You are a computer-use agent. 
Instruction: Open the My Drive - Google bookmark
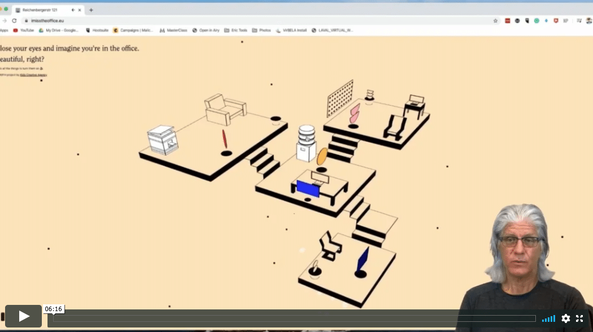[59, 30]
